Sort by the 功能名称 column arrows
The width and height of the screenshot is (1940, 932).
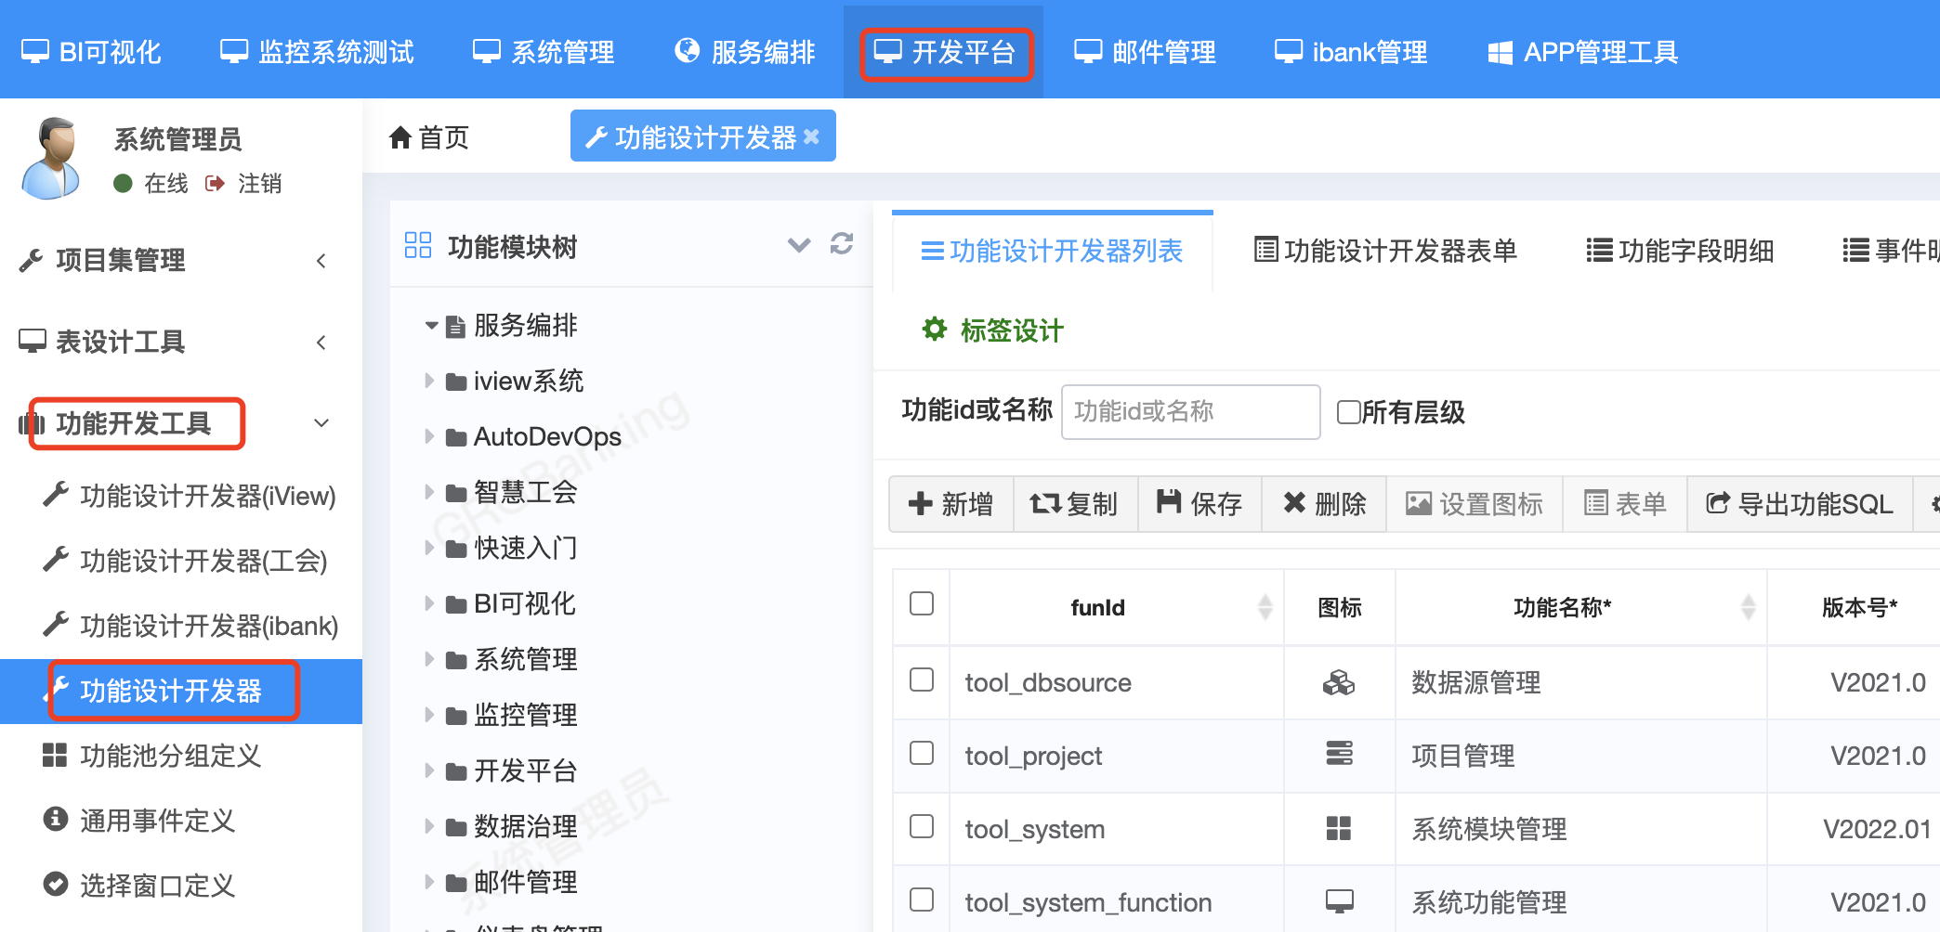pyautogui.click(x=1748, y=607)
